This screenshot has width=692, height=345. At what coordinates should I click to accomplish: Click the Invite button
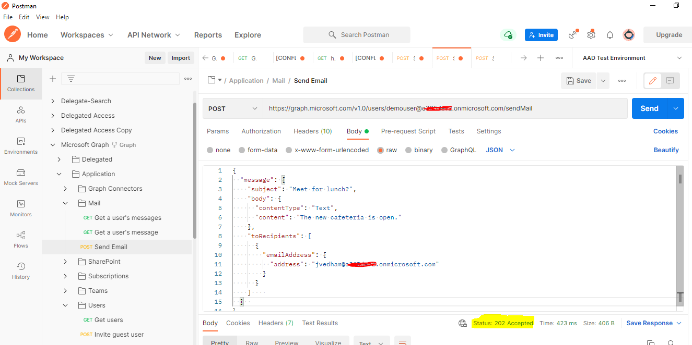click(541, 35)
